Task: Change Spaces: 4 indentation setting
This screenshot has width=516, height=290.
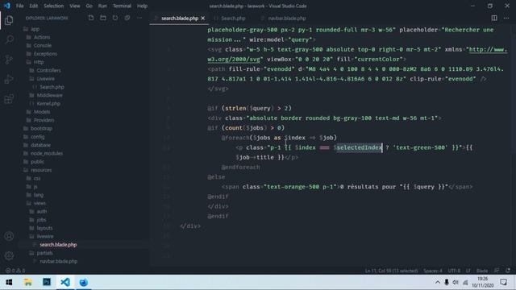Action: pyautogui.click(x=433, y=271)
